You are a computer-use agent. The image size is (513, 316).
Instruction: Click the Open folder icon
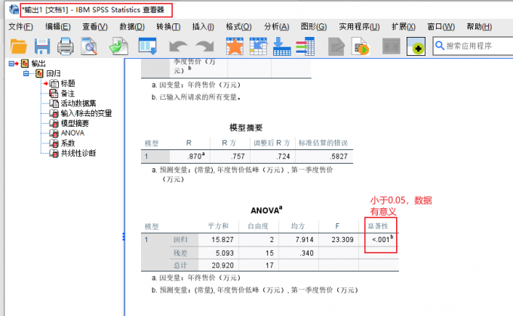pyautogui.click(x=18, y=47)
